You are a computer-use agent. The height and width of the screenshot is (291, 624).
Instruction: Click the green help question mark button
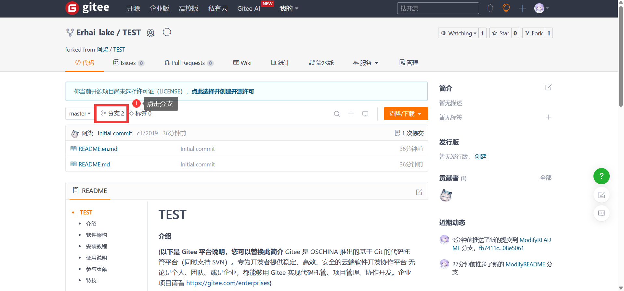pos(601,176)
